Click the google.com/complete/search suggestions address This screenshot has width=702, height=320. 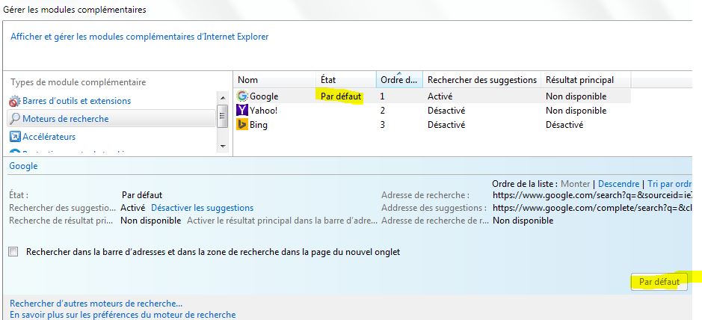pos(592,208)
